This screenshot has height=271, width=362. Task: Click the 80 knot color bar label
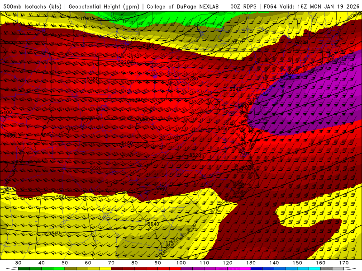[x=134, y=263]
